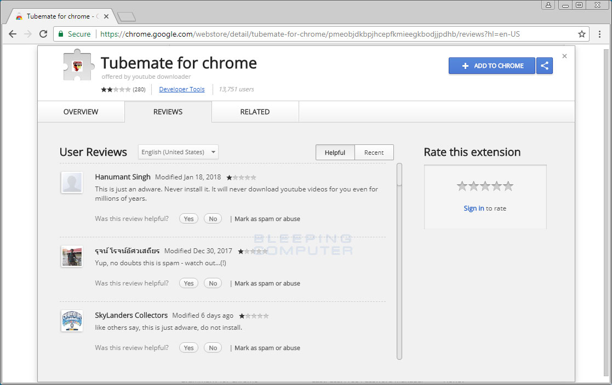
Task: Click the Thai-named reviewer's avatar photo
Action: coord(72,256)
